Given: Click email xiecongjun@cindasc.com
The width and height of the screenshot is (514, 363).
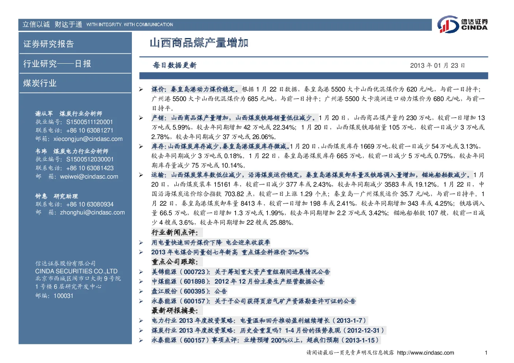Looking at the screenshot, I should 88,139.
